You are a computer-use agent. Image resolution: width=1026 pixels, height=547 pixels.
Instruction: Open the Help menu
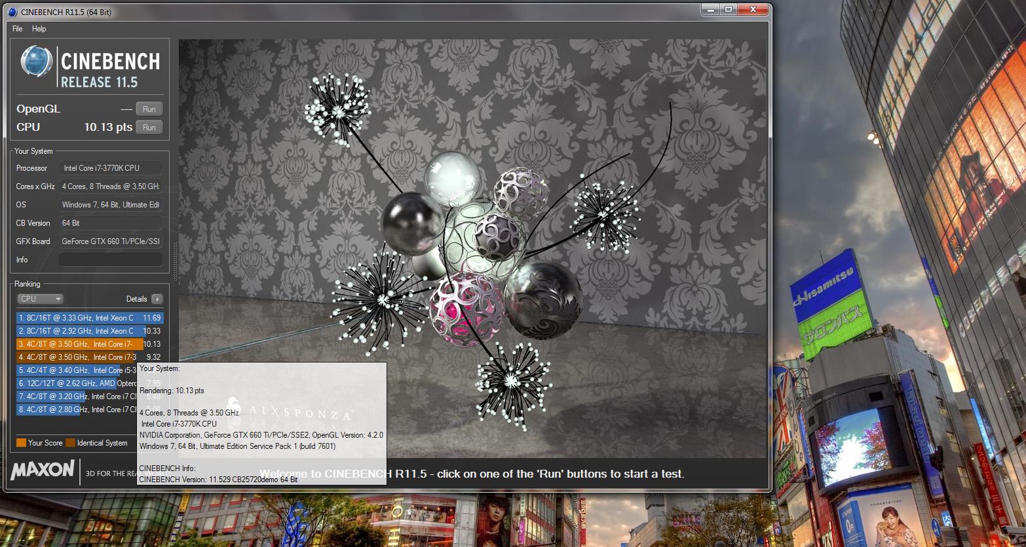(x=39, y=29)
